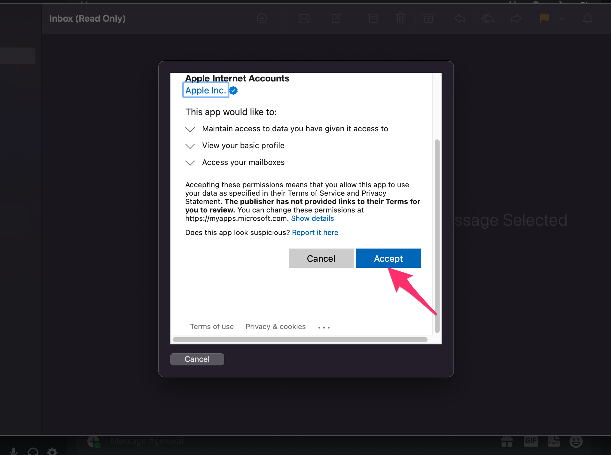Click Cancel at the bottom of the dialog
Viewport: 611px width, 455px height.
pyautogui.click(x=197, y=359)
